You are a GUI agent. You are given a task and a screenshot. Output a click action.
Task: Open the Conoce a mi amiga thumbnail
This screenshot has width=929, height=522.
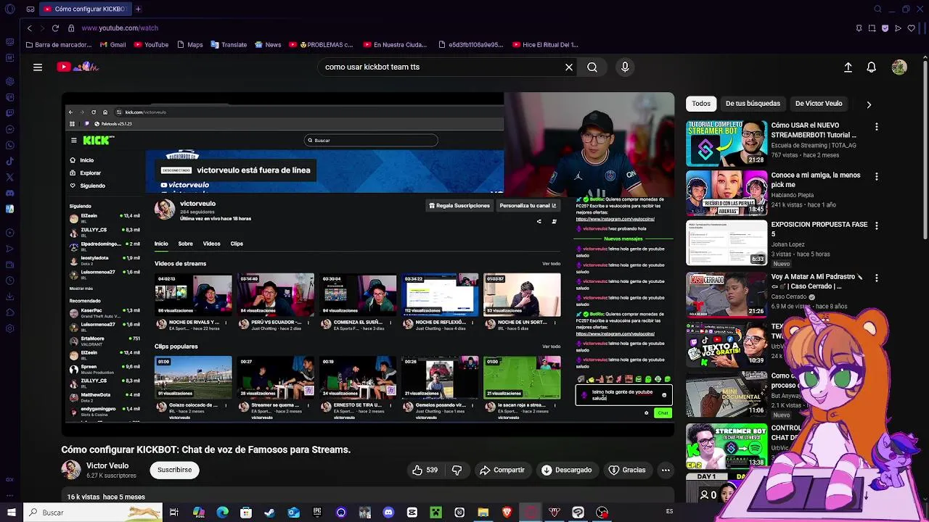(727, 193)
